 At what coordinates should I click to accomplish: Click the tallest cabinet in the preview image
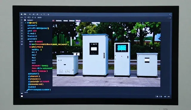tap(95, 55)
